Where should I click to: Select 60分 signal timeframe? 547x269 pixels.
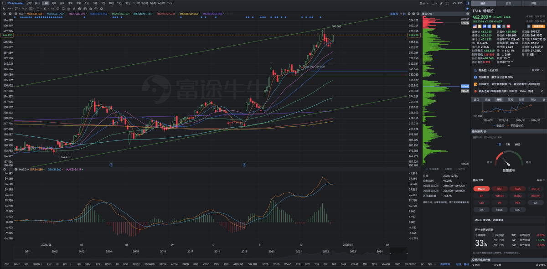pyautogui.click(x=518, y=145)
